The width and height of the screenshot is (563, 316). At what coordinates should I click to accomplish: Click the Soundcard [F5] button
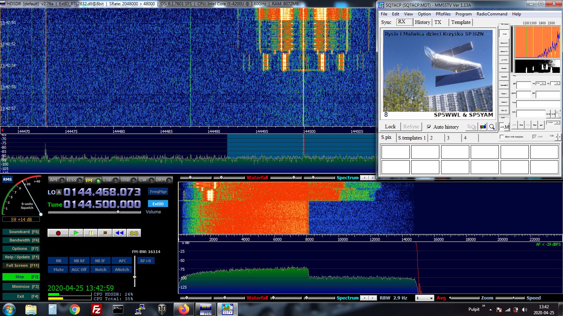[21, 232]
